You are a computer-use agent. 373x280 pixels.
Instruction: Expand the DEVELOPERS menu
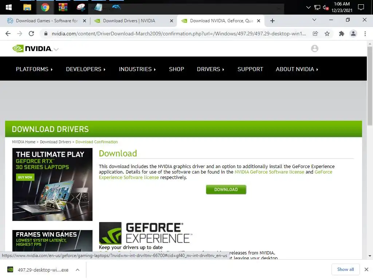pos(86,69)
